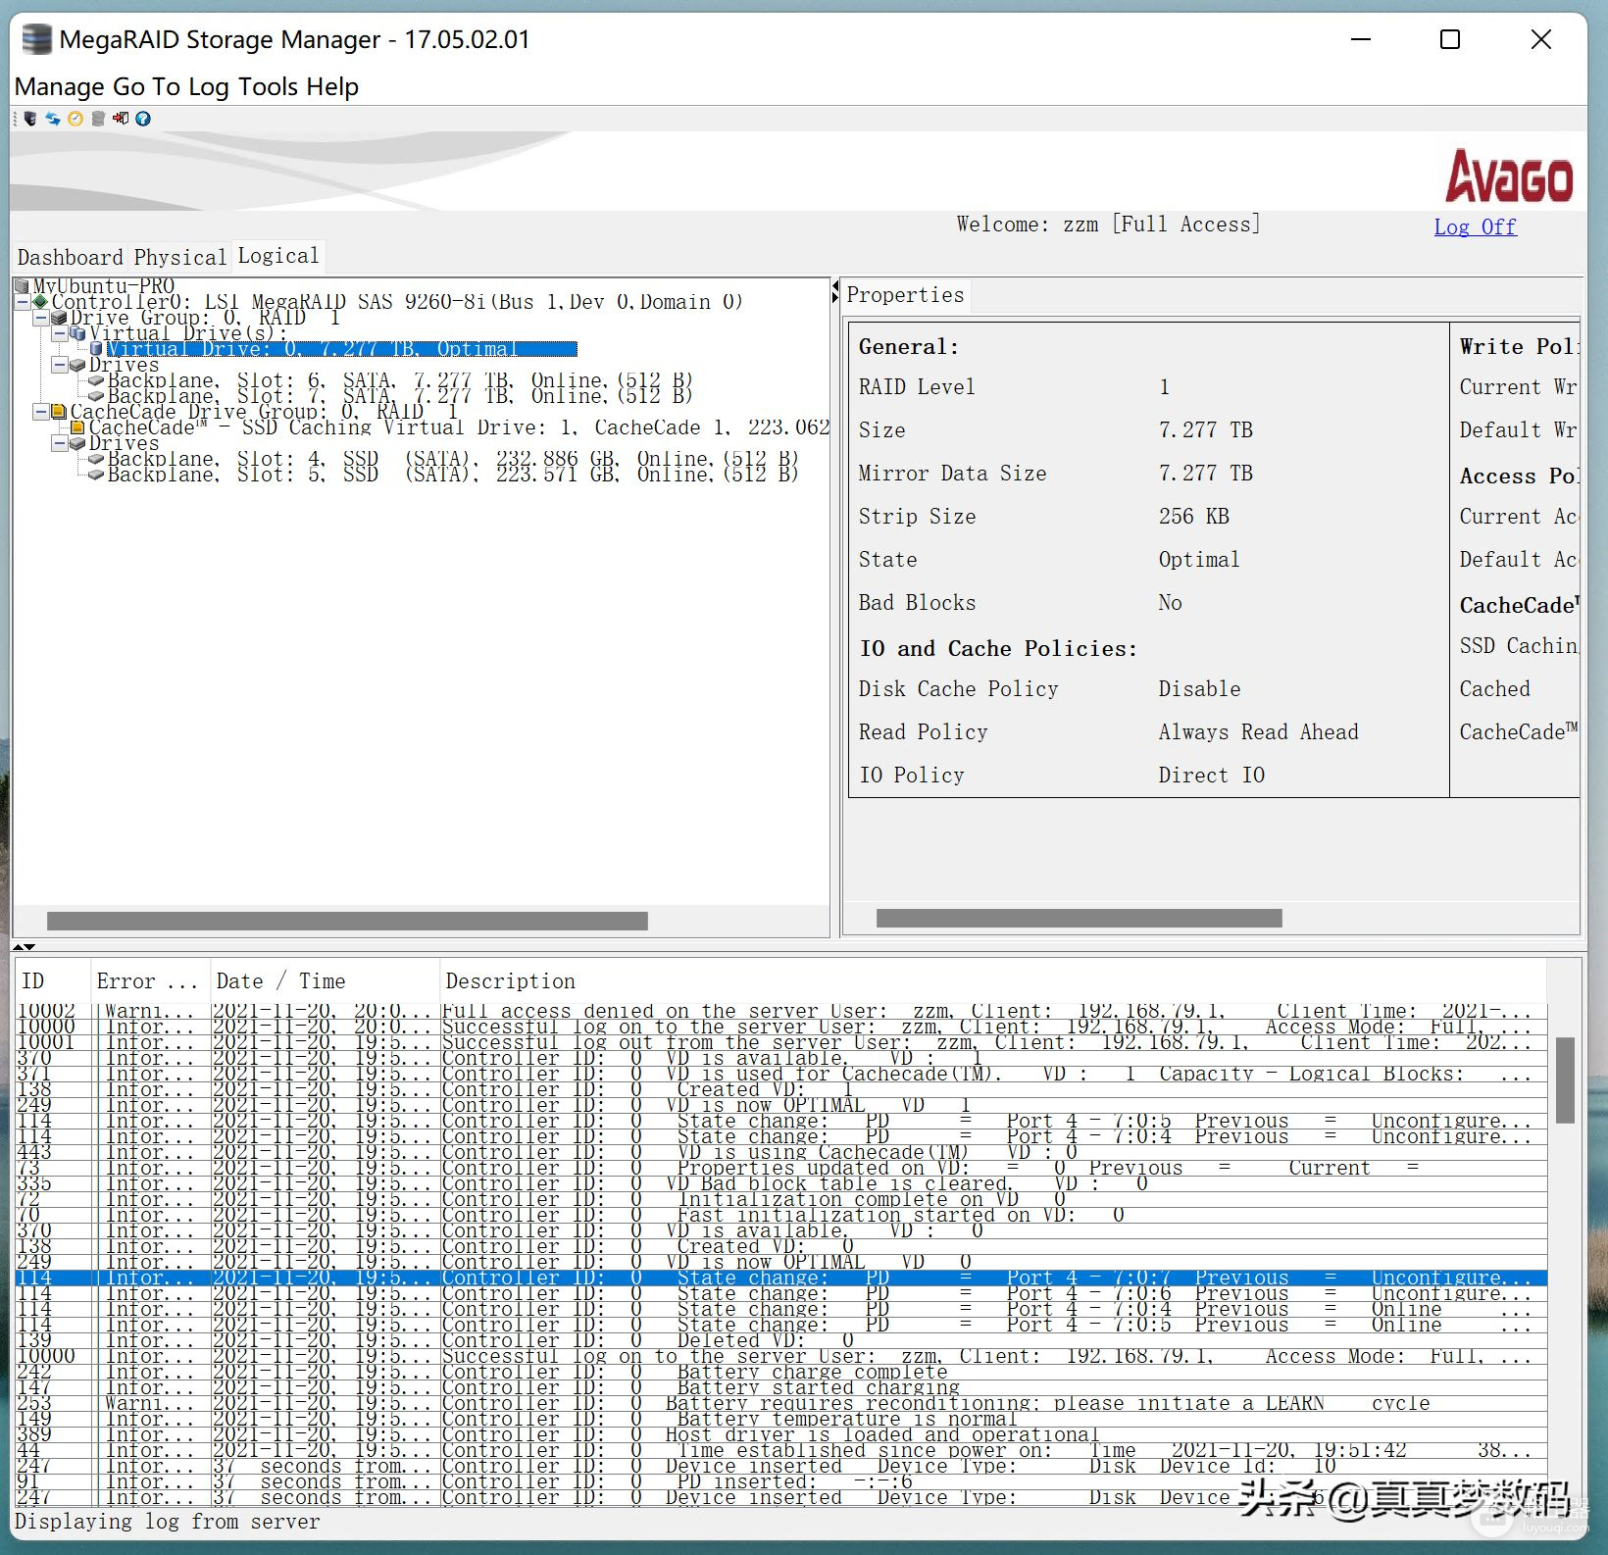Collapse the CacheCade Drive Group node
Viewport: 1608px width, 1555px height.
[x=40, y=412]
